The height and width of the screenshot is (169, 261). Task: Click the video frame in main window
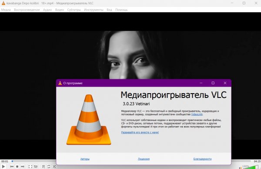coord(130,55)
